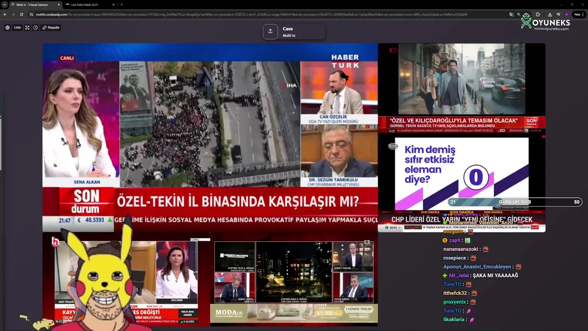
Task: Toggle fullscreen layout icon next to Liste
Action: pyautogui.click(x=27, y=28)
